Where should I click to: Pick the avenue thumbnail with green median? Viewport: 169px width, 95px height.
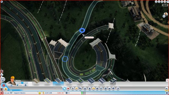(x=80, y=81)
